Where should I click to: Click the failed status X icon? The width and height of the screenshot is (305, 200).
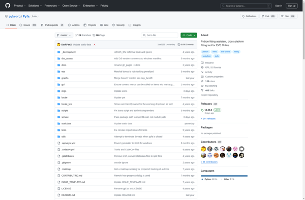tap(95, 45)
